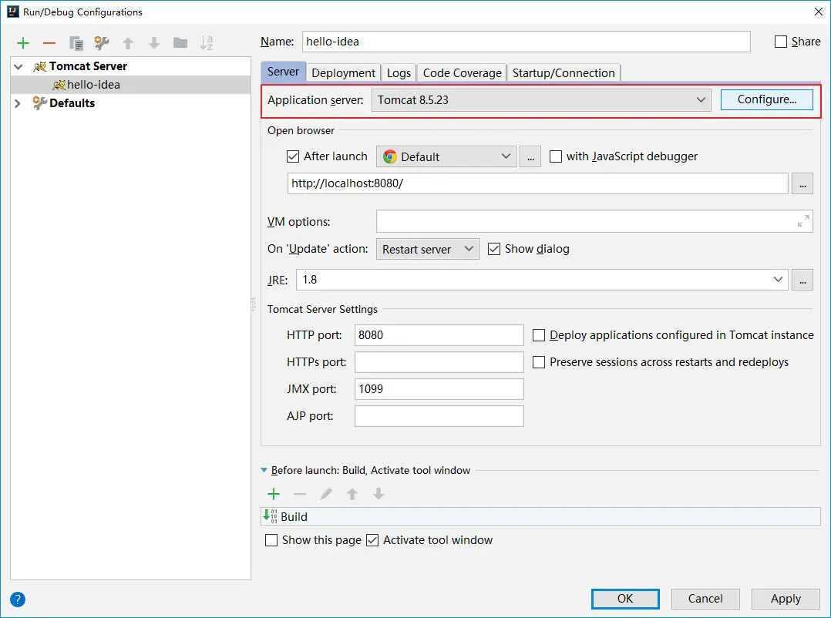Click the Apply button
Viewport: 831px width, 618px height.
pos(786,599)
